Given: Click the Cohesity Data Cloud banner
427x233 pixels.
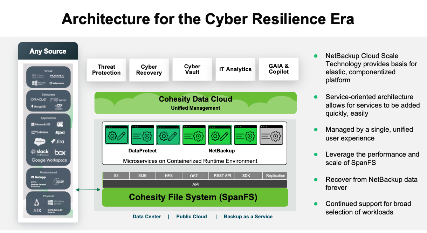Looking at the screenshot, I should tap(195, 103).
